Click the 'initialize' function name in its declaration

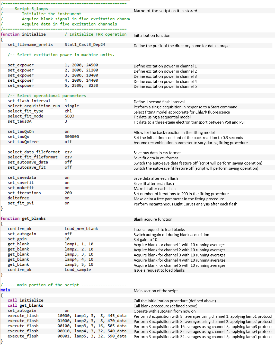(34, 34)
